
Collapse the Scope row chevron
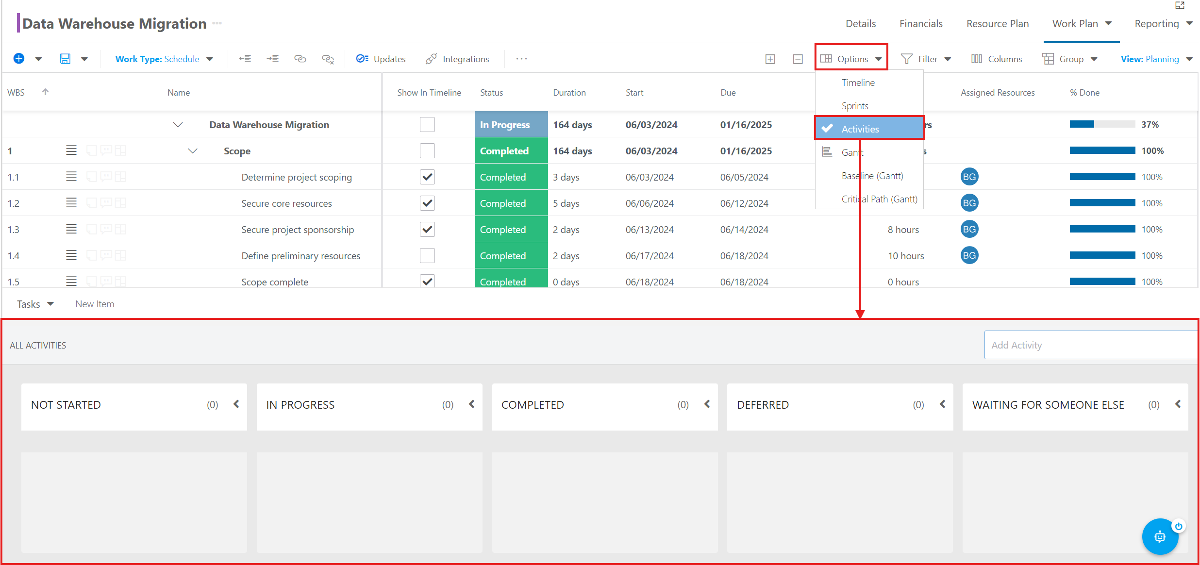pos(193,151)
